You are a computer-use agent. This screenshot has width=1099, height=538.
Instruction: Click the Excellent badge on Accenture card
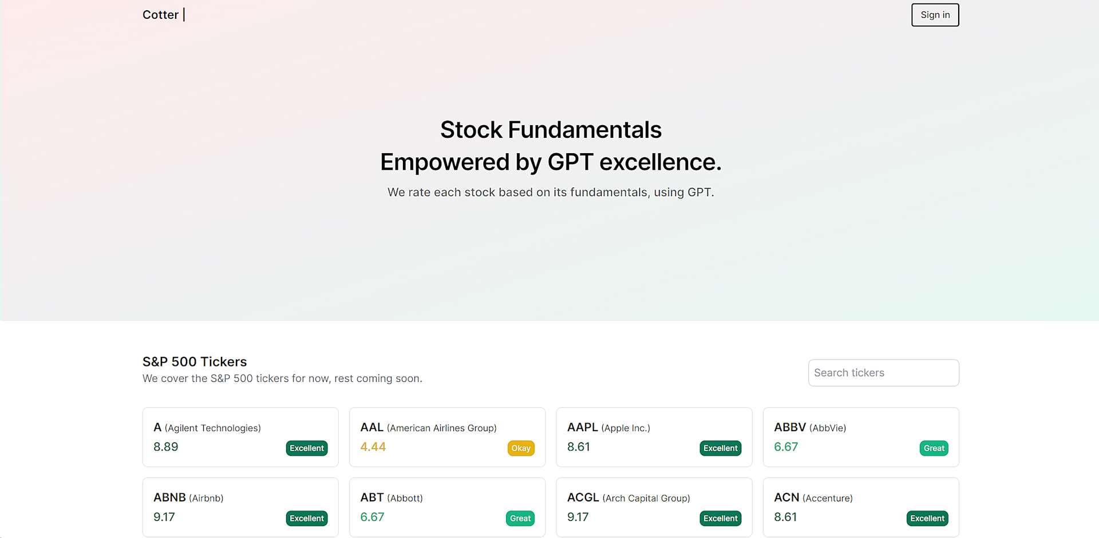coord(927,519)
